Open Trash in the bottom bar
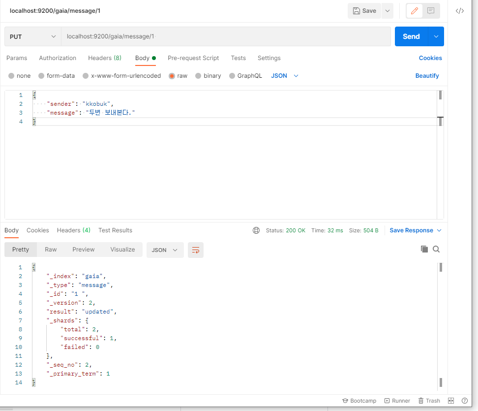Image resolution: width=478 pixels, height=411 pixels. coord(429,401)
